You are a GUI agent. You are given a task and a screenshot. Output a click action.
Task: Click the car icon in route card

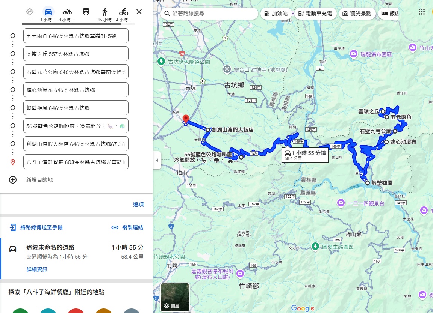pyautogui.click(x=13, y=248)
